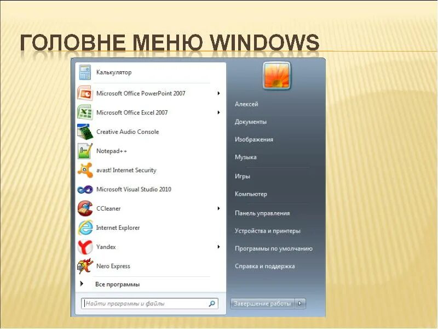
Task: Select Nero Express label
Action: coord(113,266)
